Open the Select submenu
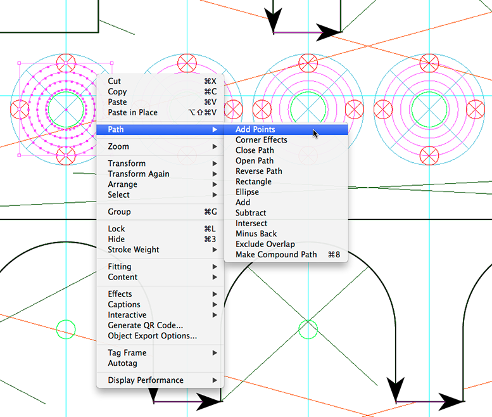This screenshot has height=417, width=492. coord(160,195)
